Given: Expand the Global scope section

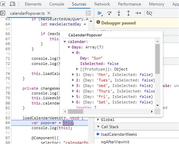Looking at the screenshot, I should click(x=98, y=119).
